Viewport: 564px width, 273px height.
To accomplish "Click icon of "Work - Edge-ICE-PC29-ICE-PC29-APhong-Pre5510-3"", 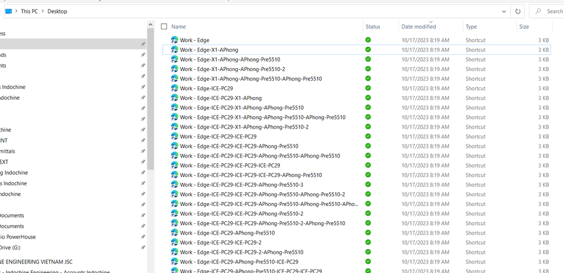I will (x=175, y=184).
